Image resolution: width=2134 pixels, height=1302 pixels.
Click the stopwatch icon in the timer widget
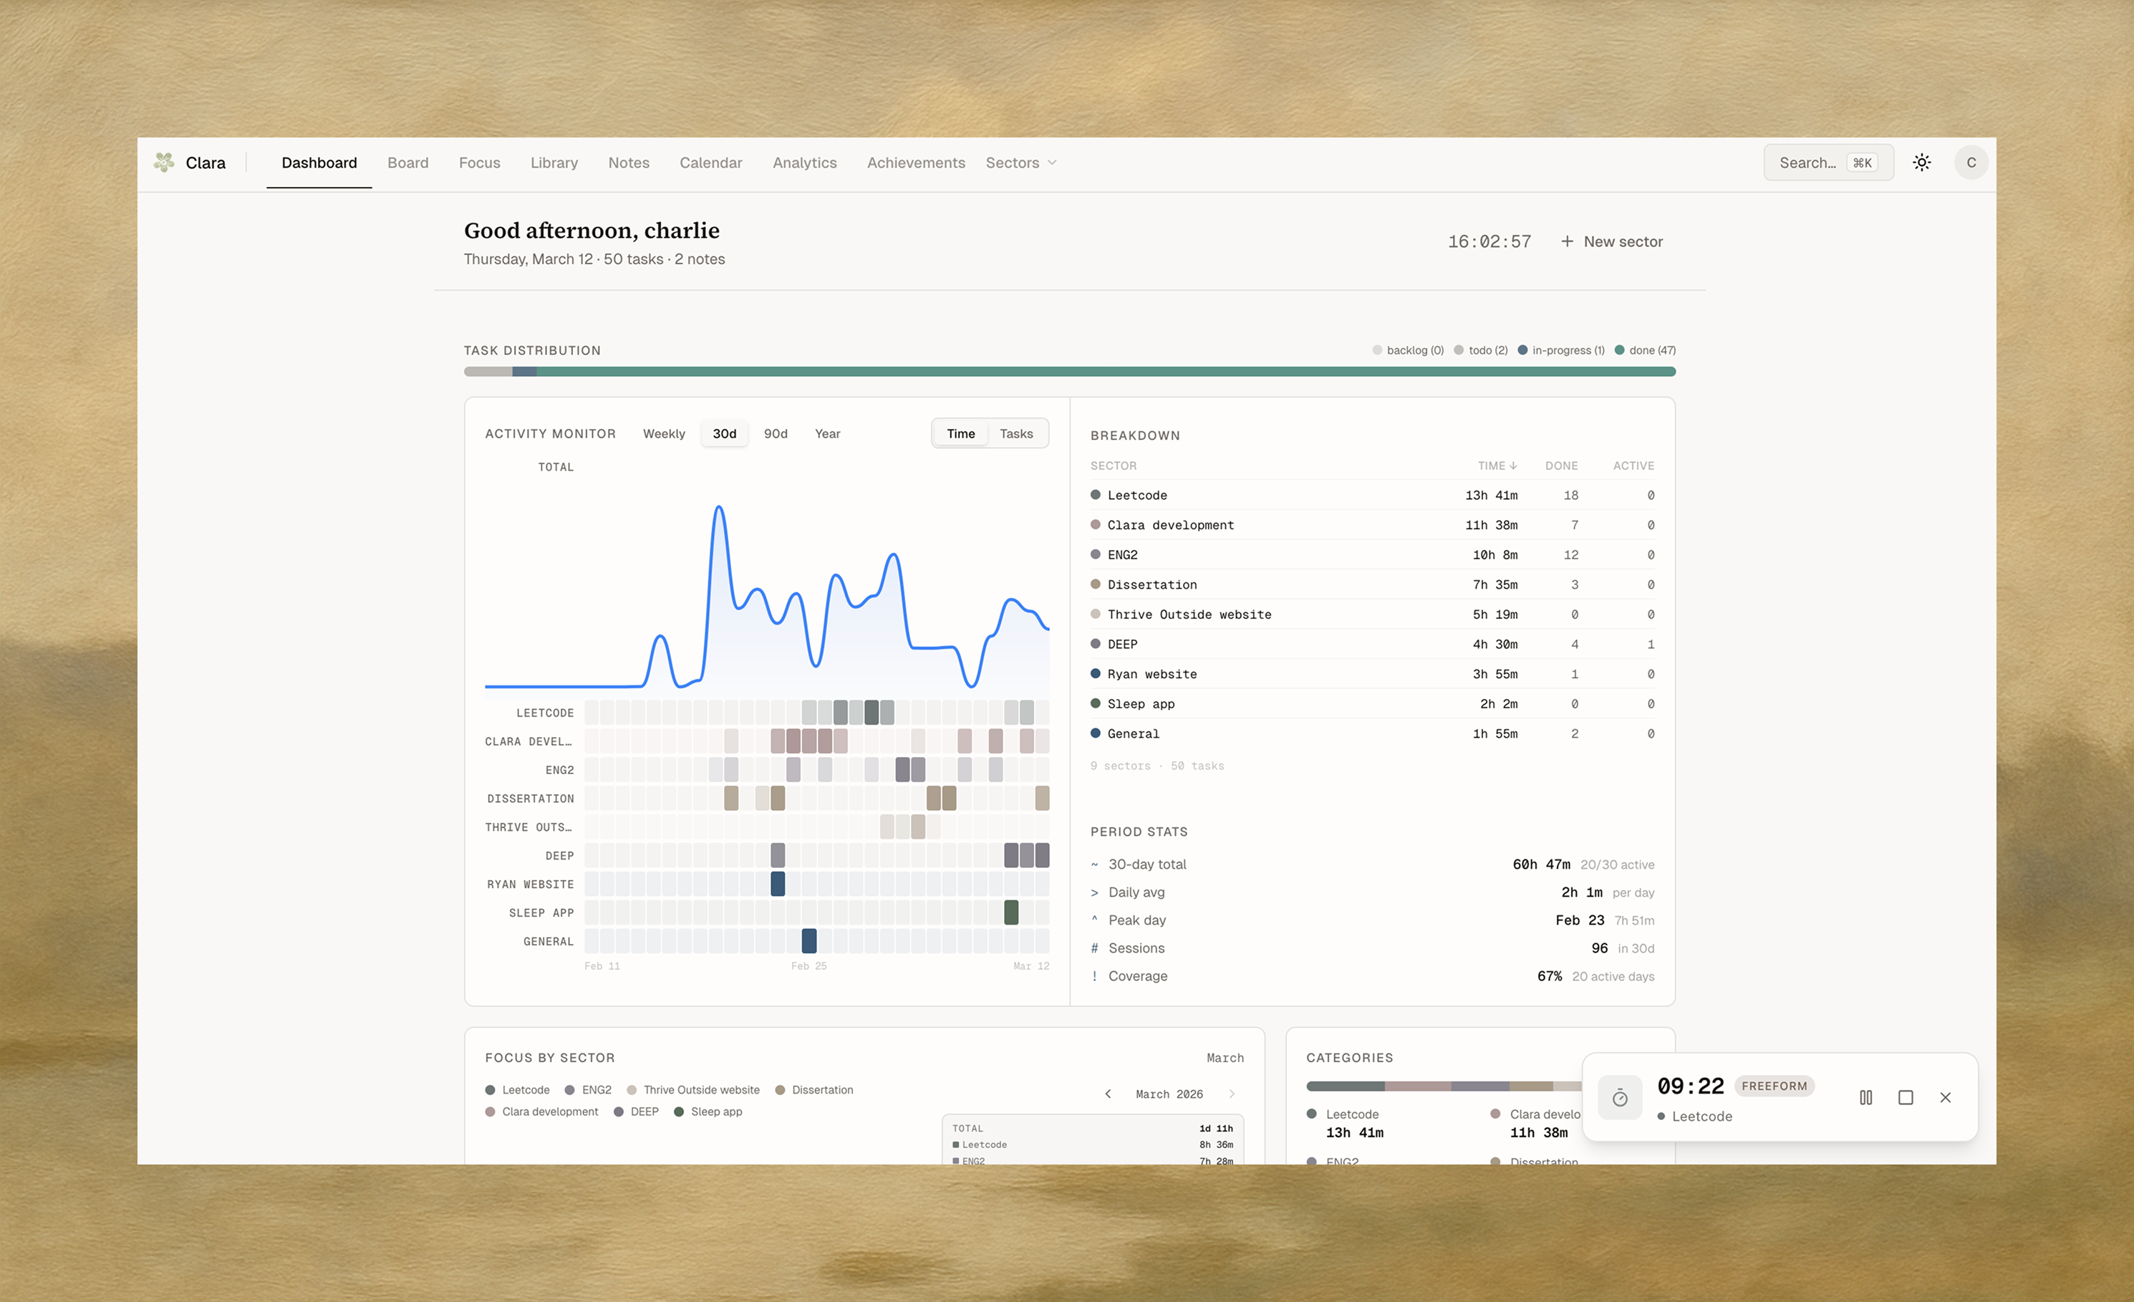point(1620,1098)
